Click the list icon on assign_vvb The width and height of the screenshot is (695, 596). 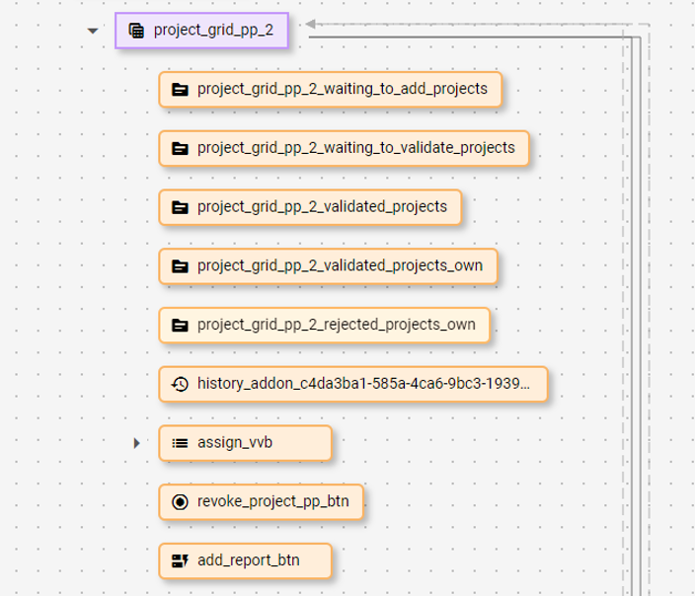(x=180, y=443)
